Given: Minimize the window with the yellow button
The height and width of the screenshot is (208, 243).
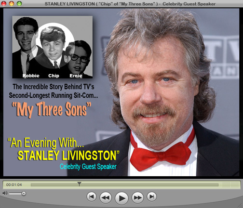Looking at the screenshot, I should [12, 3].
